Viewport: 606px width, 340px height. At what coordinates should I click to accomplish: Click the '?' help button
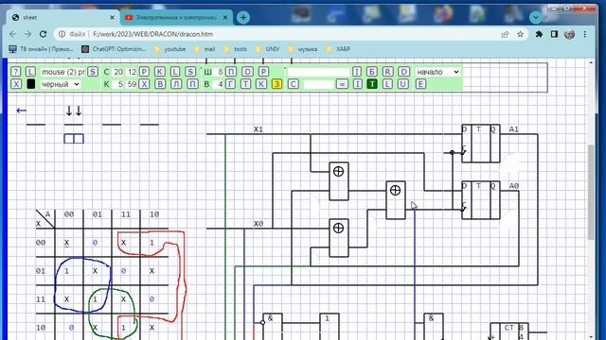pos(15,72)
